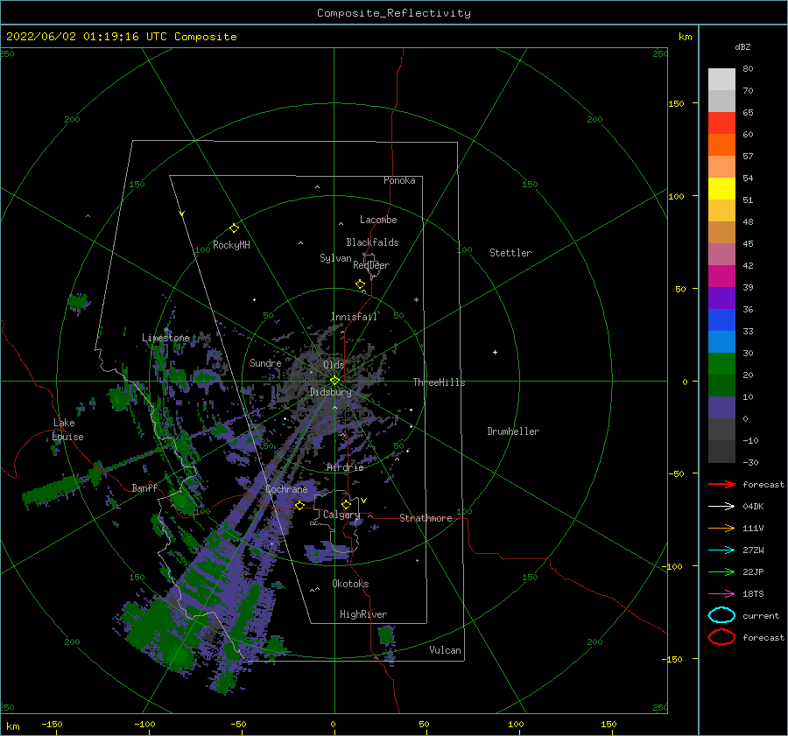Click the Vulcan label
The image size is (788, 736).
click(x=445, y=650)
